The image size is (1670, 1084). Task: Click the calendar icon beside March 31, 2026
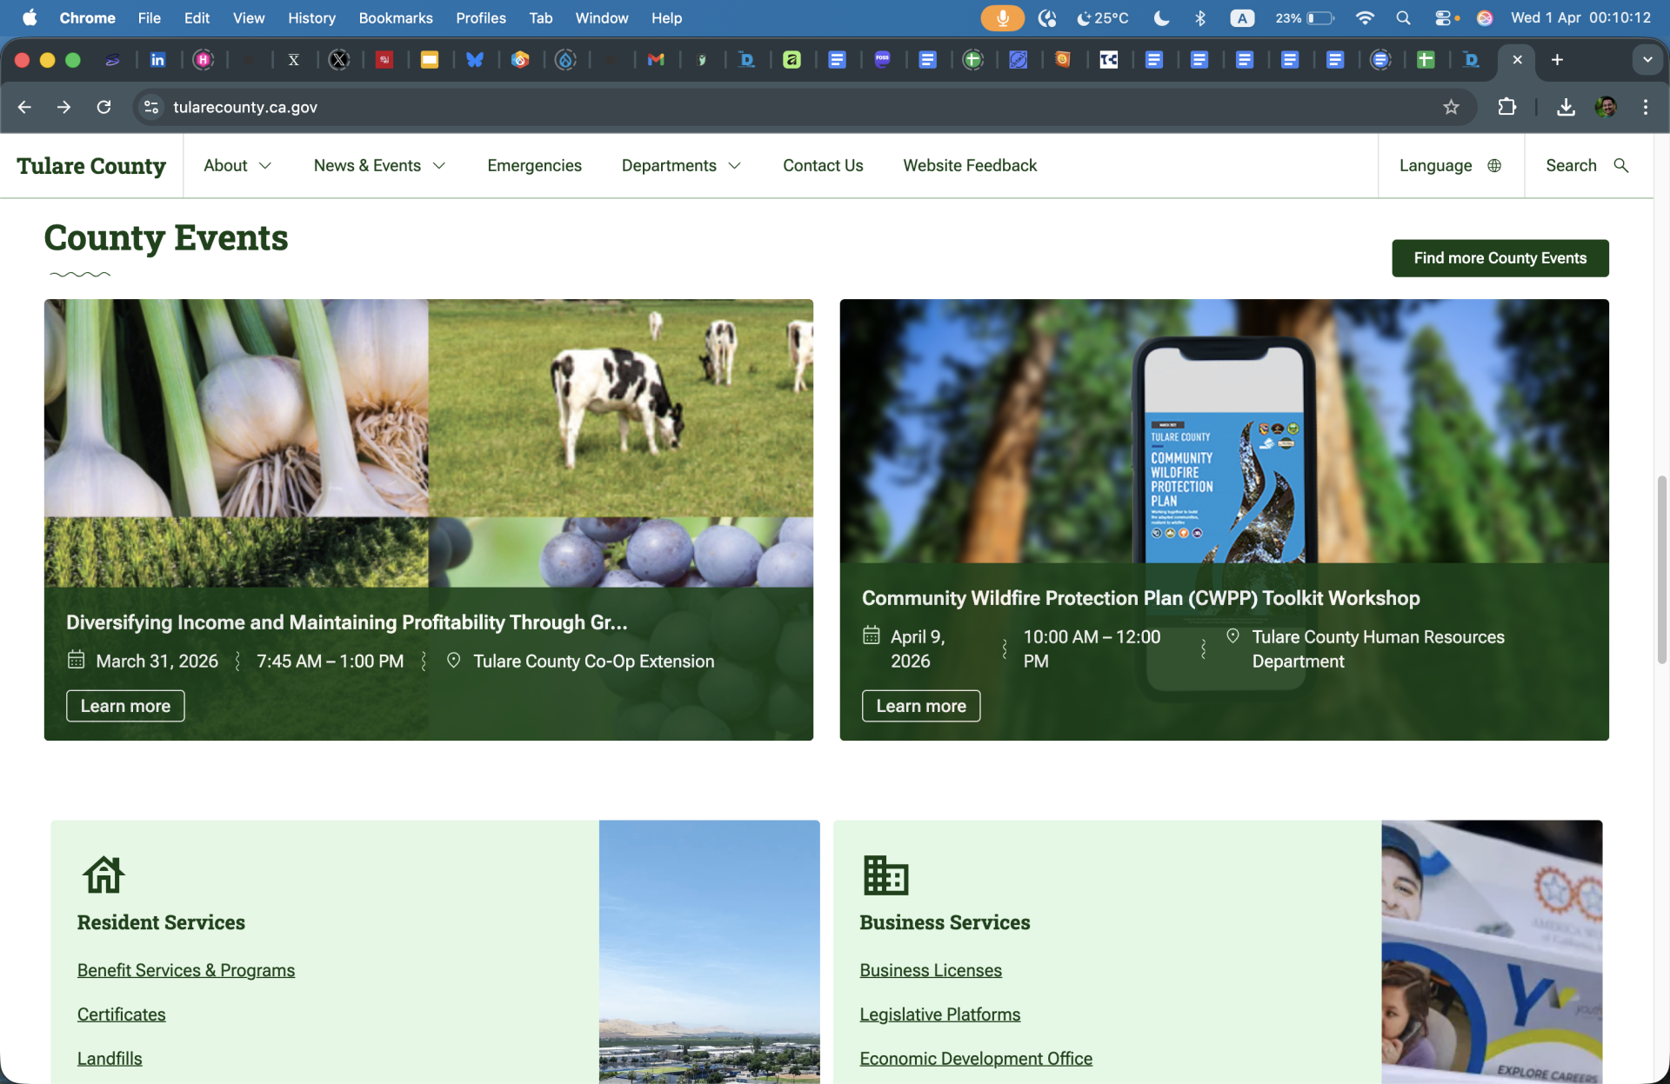click(76, 660)
